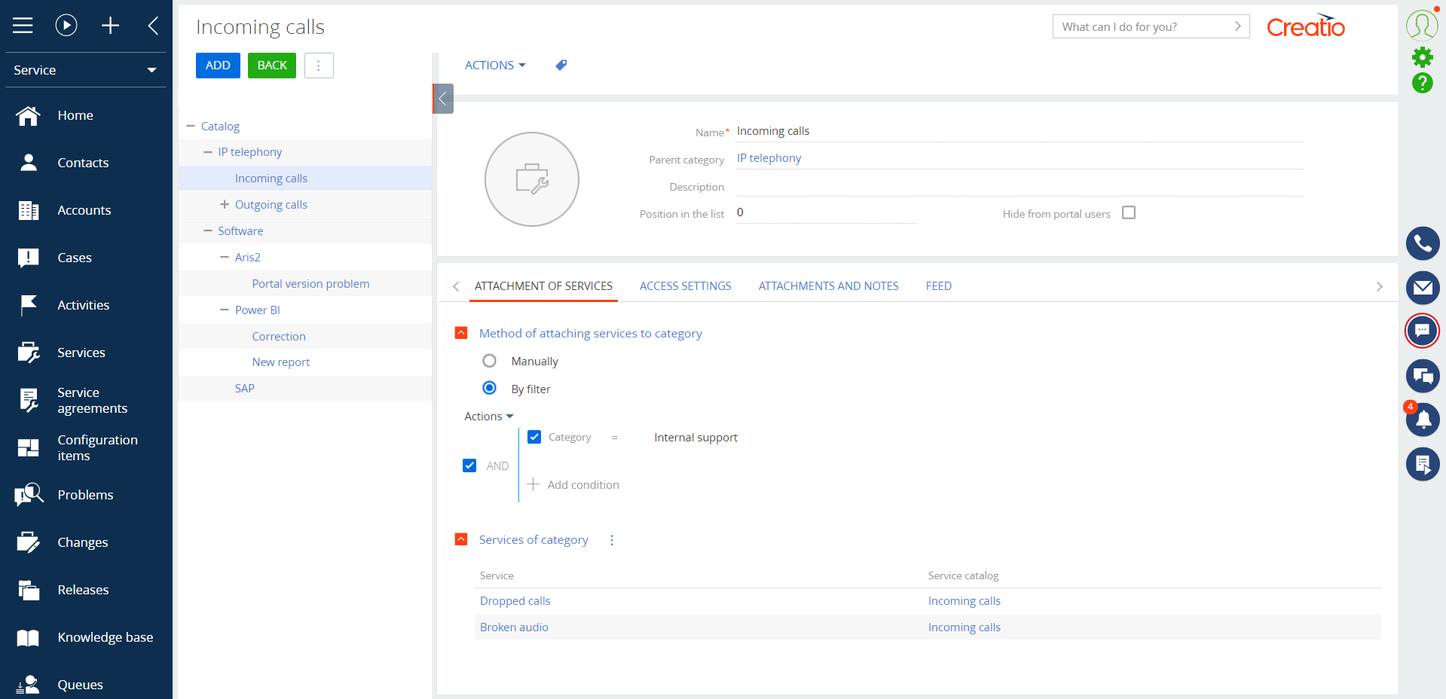Click the tag icon next to Actions
This screenshot has height=699, width=1446.
click(561, 66)
